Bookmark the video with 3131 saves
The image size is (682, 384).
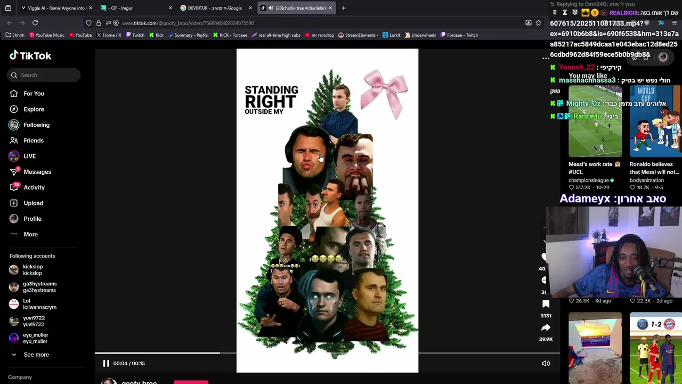click(x=546, y=304)
